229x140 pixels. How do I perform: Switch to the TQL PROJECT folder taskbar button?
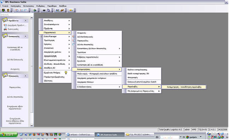pyautogui.click(x=140, y=135)
